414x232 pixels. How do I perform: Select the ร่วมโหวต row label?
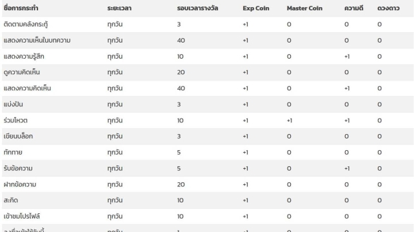(15, 121)
